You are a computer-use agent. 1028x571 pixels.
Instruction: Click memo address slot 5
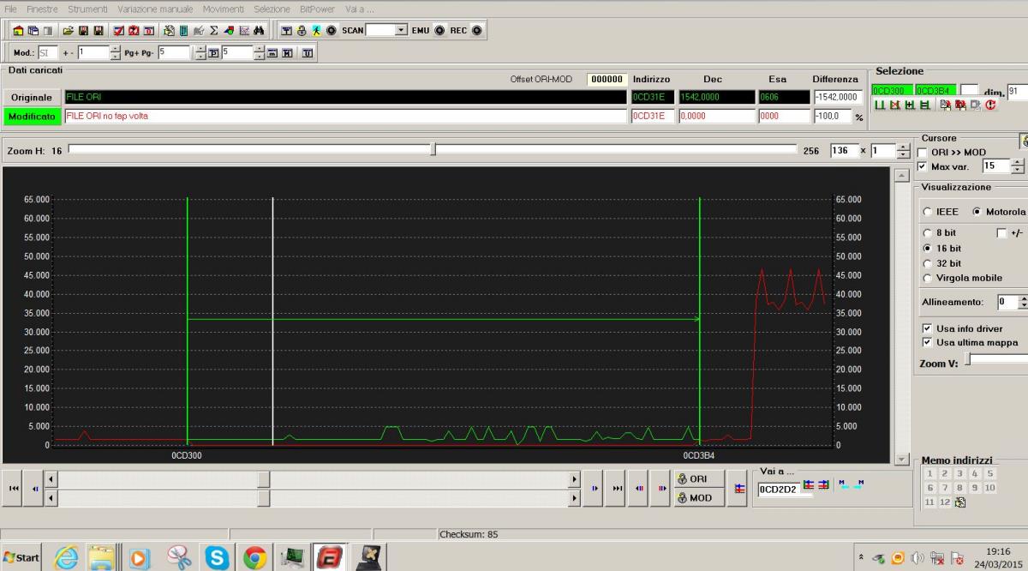[989, 473]
